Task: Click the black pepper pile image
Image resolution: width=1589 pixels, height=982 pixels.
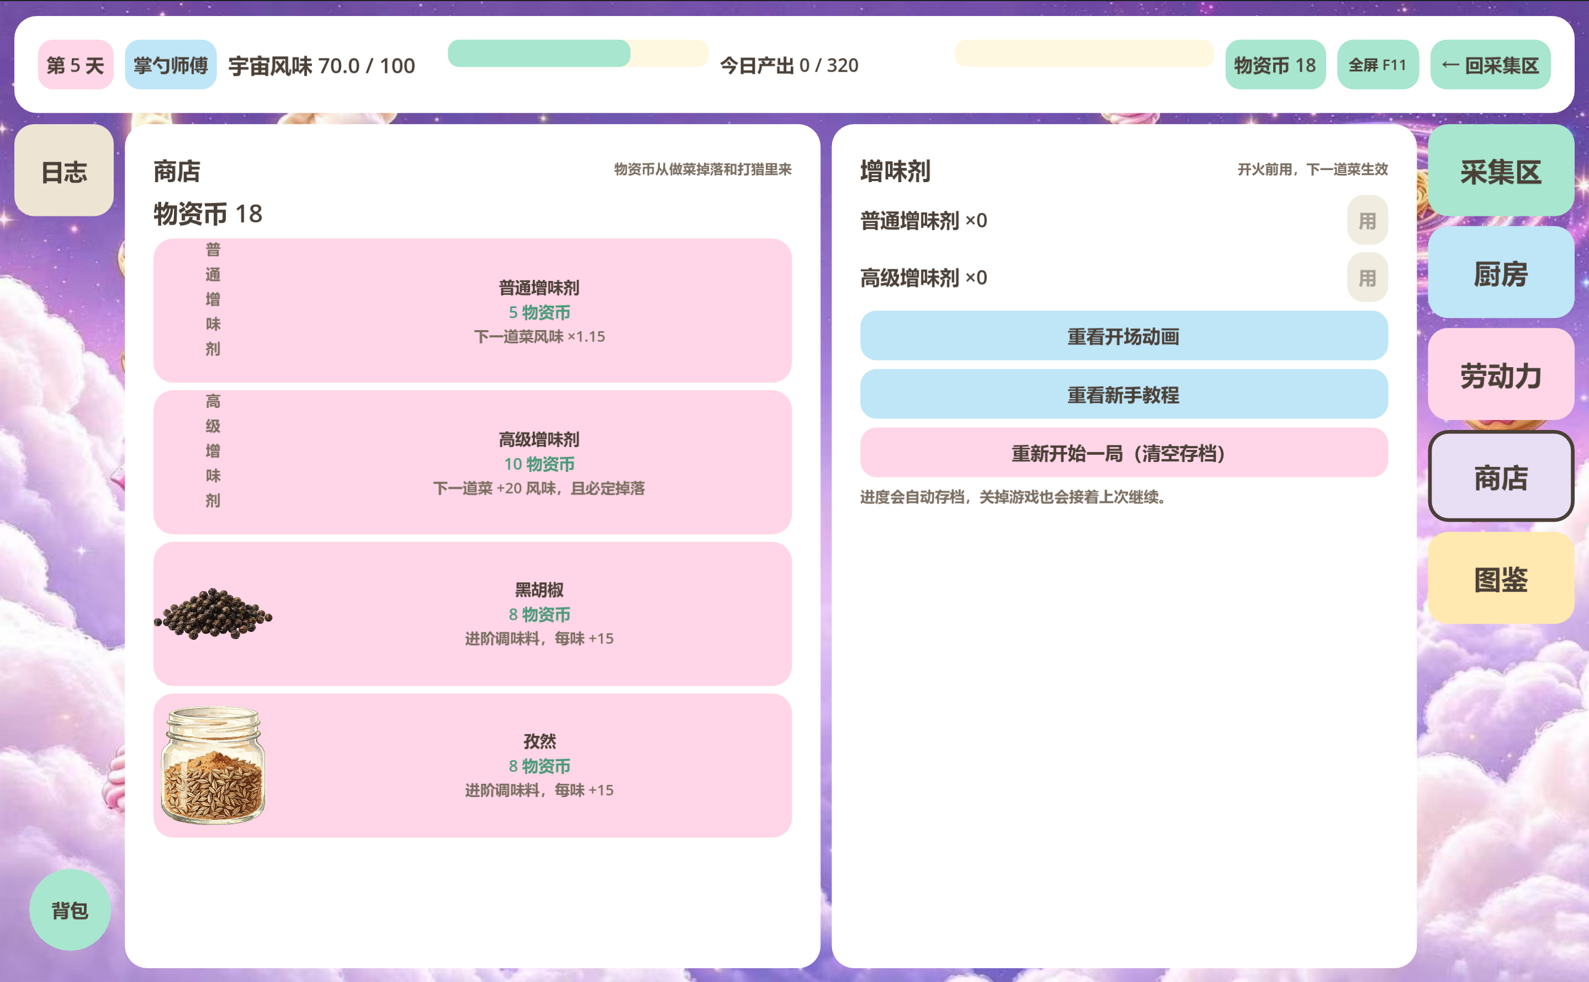Action: pyautogui.click(x=213, y=614)
